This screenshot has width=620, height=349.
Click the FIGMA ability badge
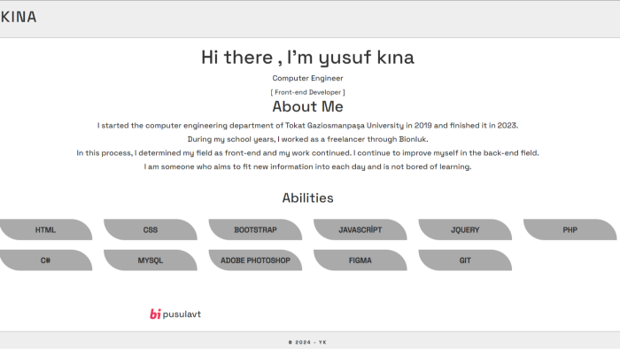(x=360, y=260)
